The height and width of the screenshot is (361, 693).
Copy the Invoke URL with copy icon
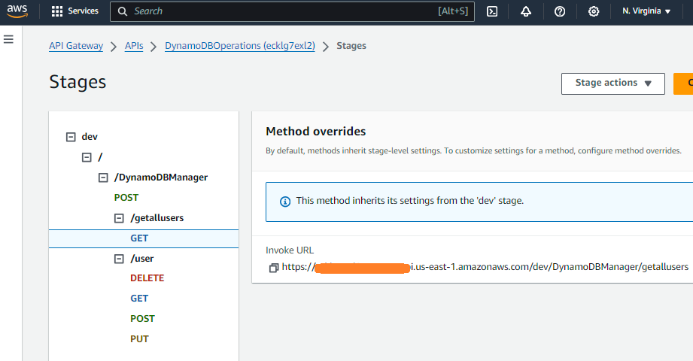click(273, 268)
